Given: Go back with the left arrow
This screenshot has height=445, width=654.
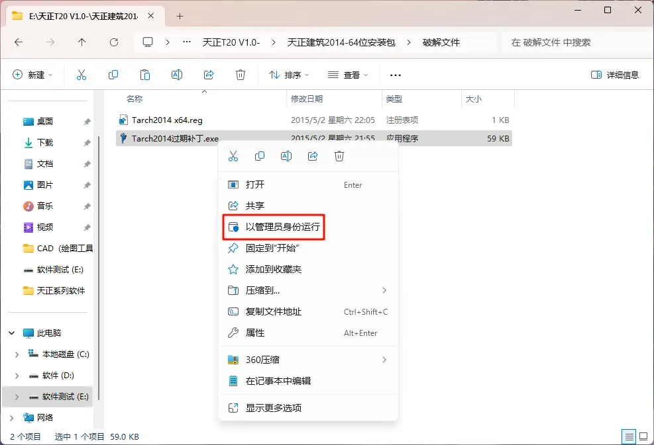Looking at the screenshot, I should 19,42.
